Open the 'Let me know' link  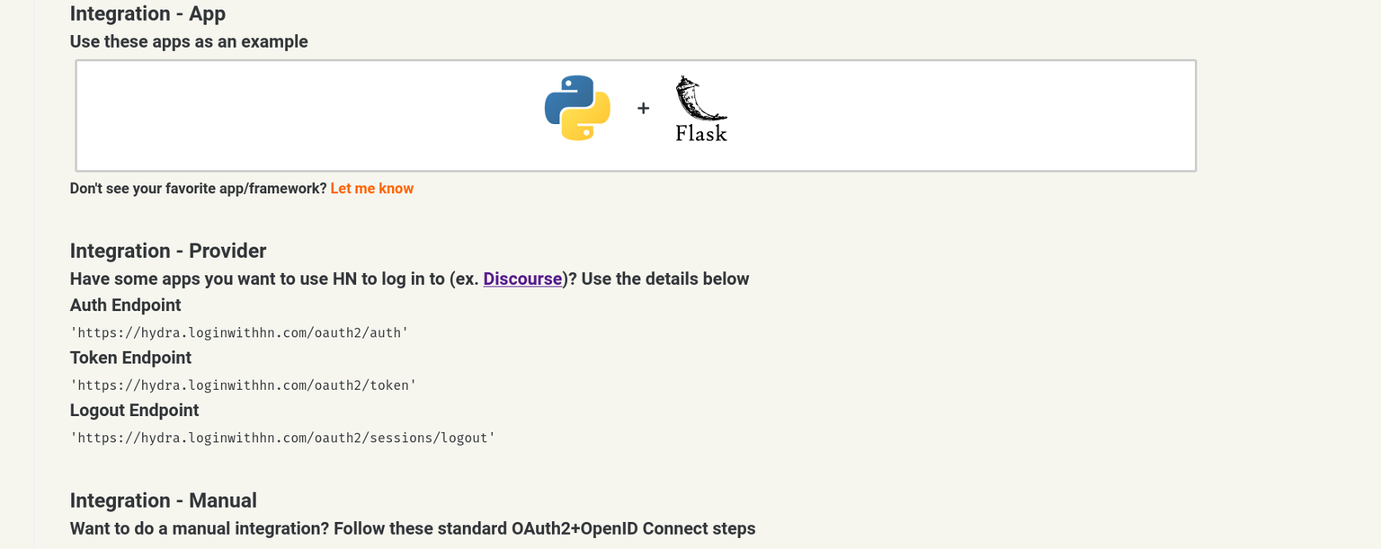[372, 189]
